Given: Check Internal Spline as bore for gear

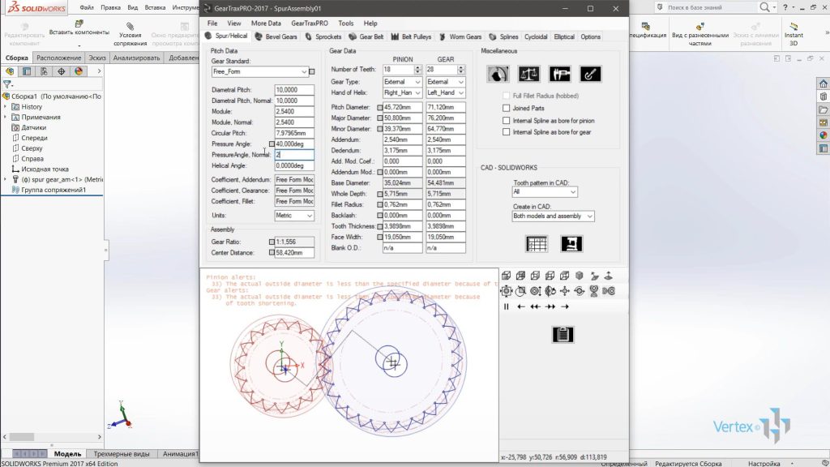Looking at the screenshot, I should click(x=506, y=132).
